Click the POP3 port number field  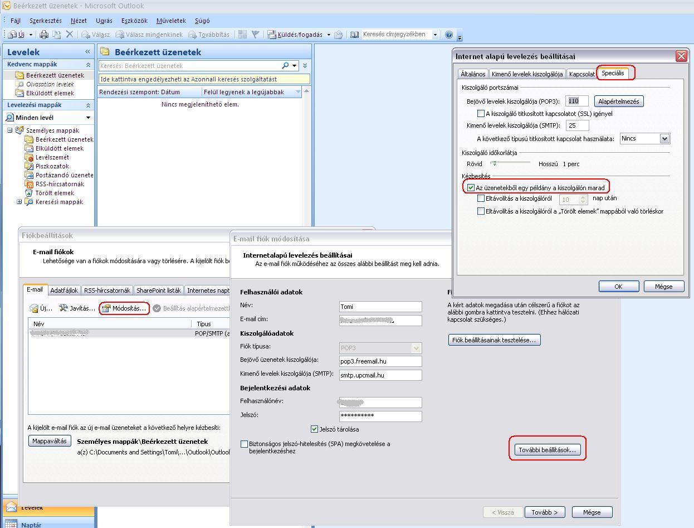coord(577,101)
